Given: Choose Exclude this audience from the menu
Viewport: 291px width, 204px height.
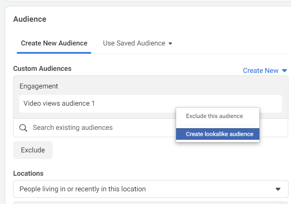Looking at the screenshot, I should (x=214, y=116).
